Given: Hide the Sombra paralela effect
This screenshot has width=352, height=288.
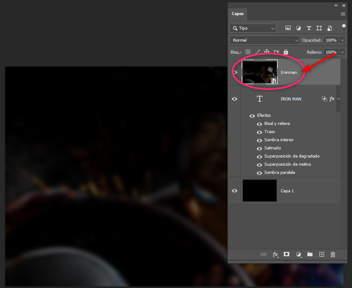Looking at the screenshot, I should point(259,173).
